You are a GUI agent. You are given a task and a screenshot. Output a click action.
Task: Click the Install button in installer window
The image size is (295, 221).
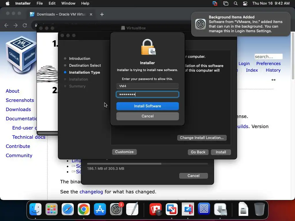[221, 152]
